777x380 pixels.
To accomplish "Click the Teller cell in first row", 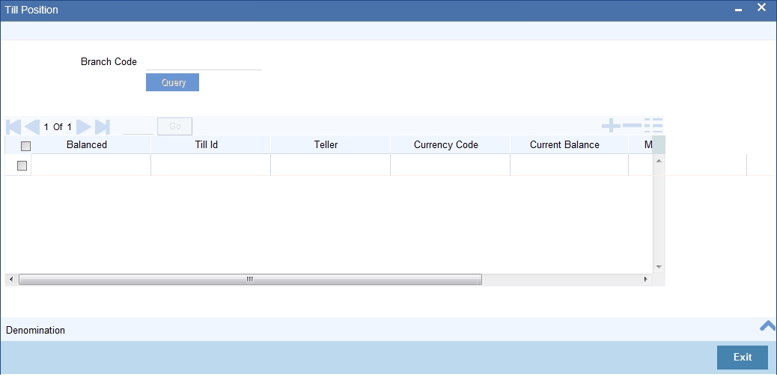I will (x=331, y=165).
